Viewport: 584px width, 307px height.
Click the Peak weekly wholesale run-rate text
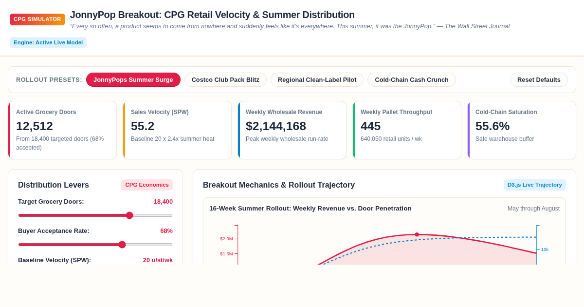(287, 139)
